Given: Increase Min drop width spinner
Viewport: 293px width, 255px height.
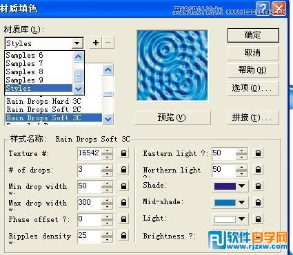Looking at the screenshot, I should pyautogui.click(x=107, y=184).
